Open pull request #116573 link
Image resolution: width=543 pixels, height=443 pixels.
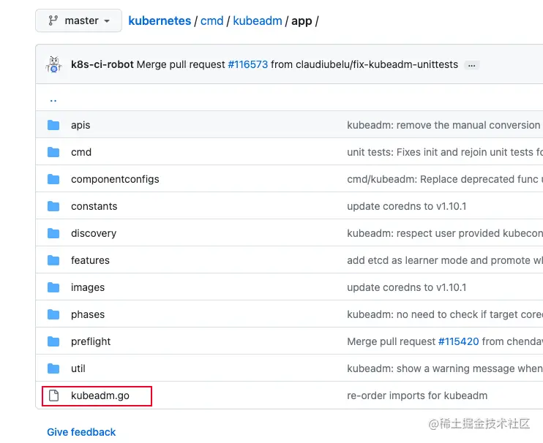[x=247, y=64]
